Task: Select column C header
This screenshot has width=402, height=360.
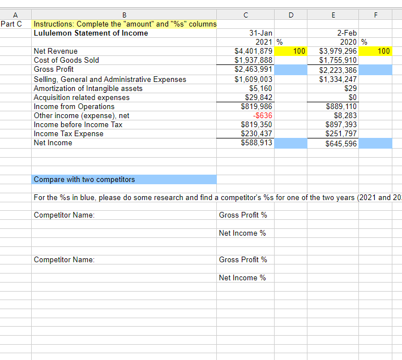Action: click(245, 15)
